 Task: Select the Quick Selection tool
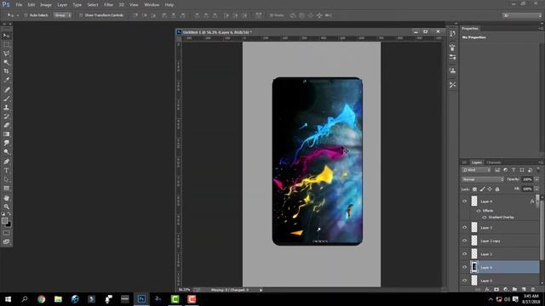tap(6, 62)
